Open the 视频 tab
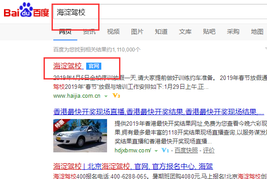Viewport: 267px width, 179px height. coord(113,32)
